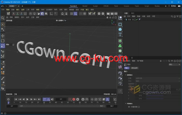Toggle timeline loop playback button

[x=44, y=99]
